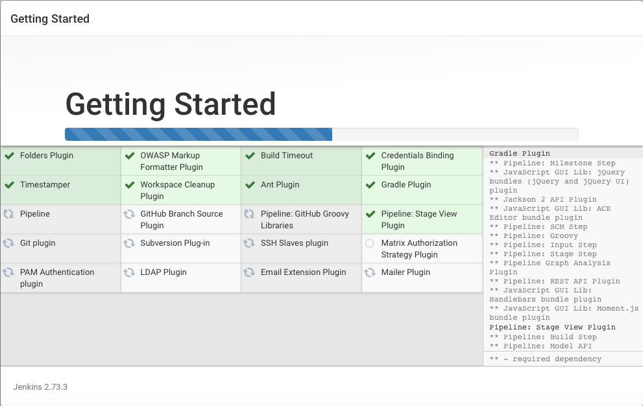
Task: Click the loading icon next to Mailer Plugin
Action: [370, 272]
